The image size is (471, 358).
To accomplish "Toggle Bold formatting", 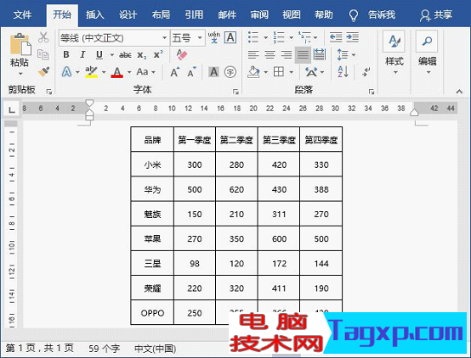I will pyautogui.click(x=66, y=54).
